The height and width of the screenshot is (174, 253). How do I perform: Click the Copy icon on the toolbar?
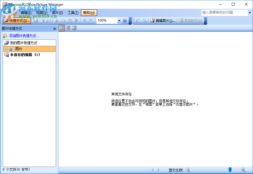coord(63,20)
